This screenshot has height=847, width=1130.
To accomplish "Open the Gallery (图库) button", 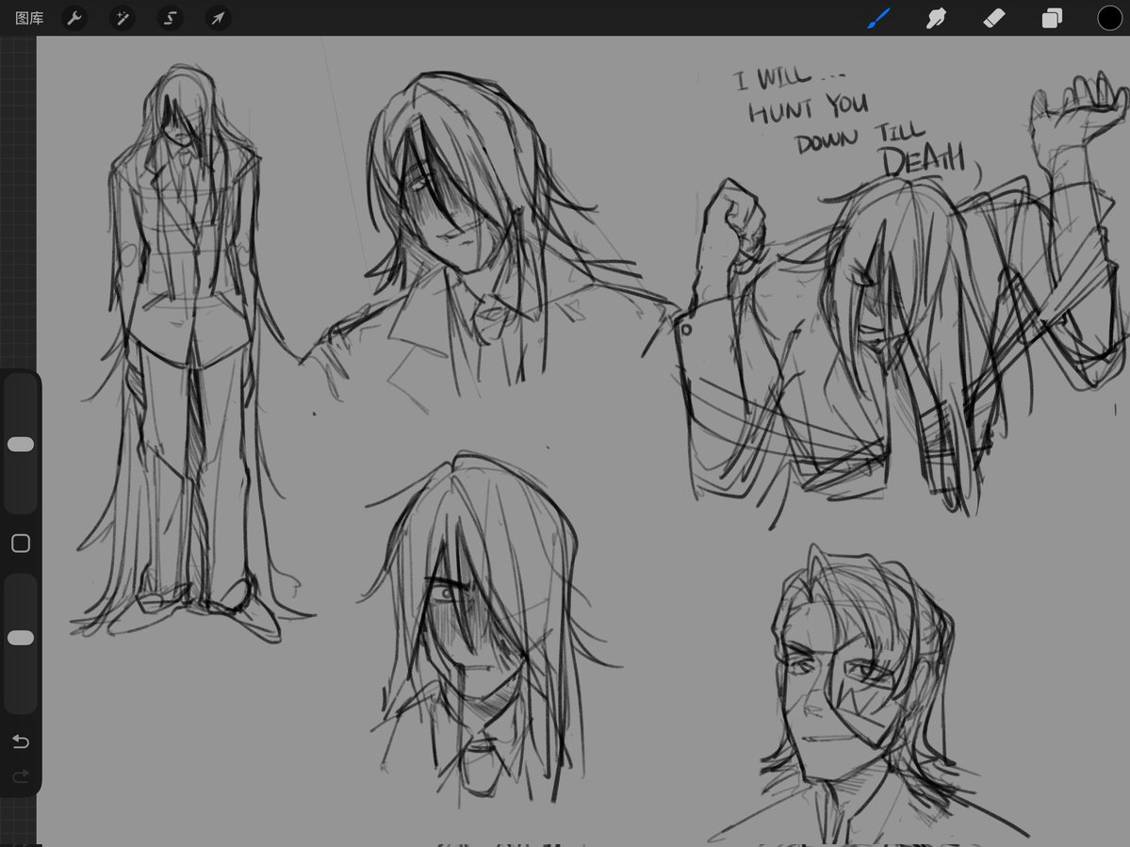I will click(x=29, y=18).
